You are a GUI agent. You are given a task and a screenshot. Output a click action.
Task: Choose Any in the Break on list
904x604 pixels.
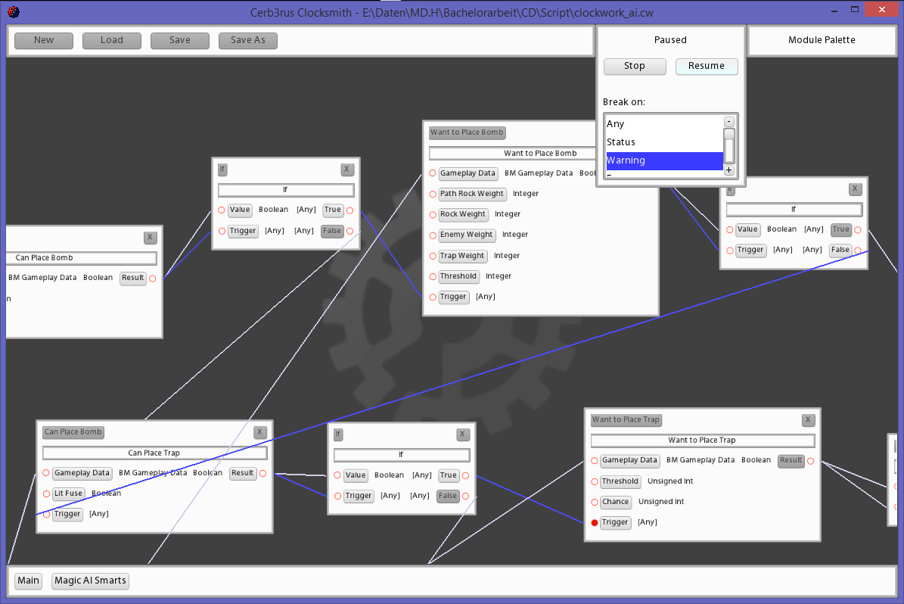pos(664,124)
